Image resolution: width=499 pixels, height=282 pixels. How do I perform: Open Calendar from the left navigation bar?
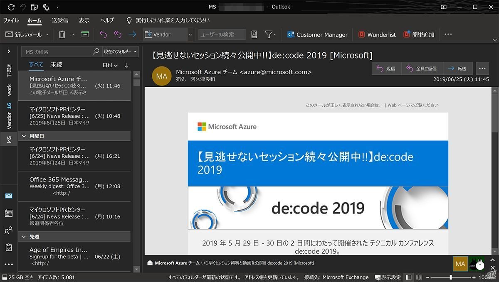pyautogui.click(x=9, y=213)
